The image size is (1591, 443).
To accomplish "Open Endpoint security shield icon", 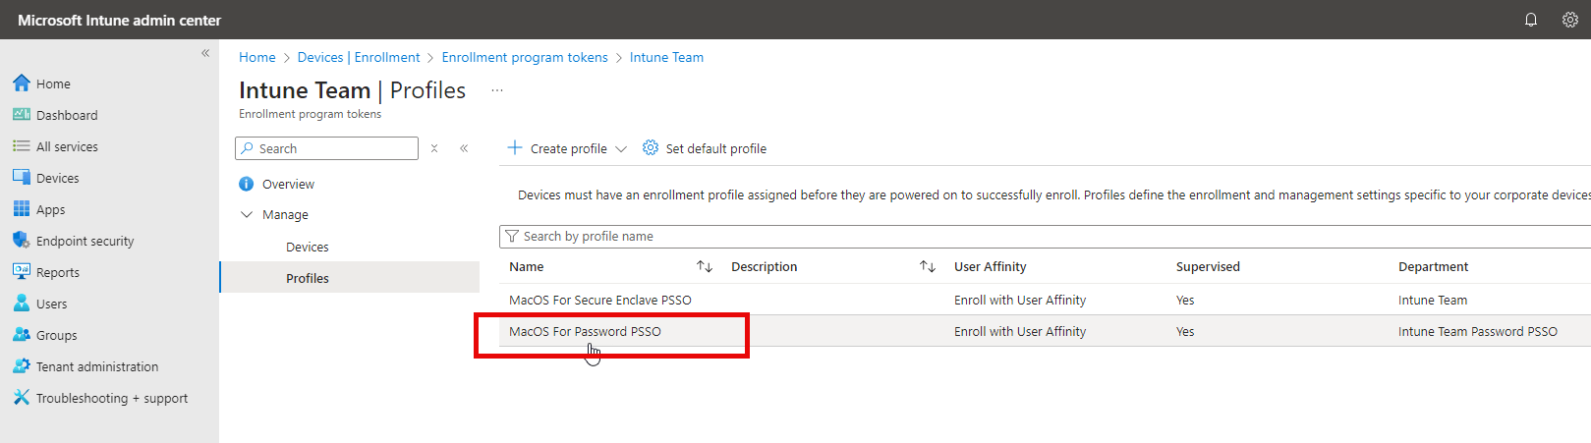I will (22, 241).
